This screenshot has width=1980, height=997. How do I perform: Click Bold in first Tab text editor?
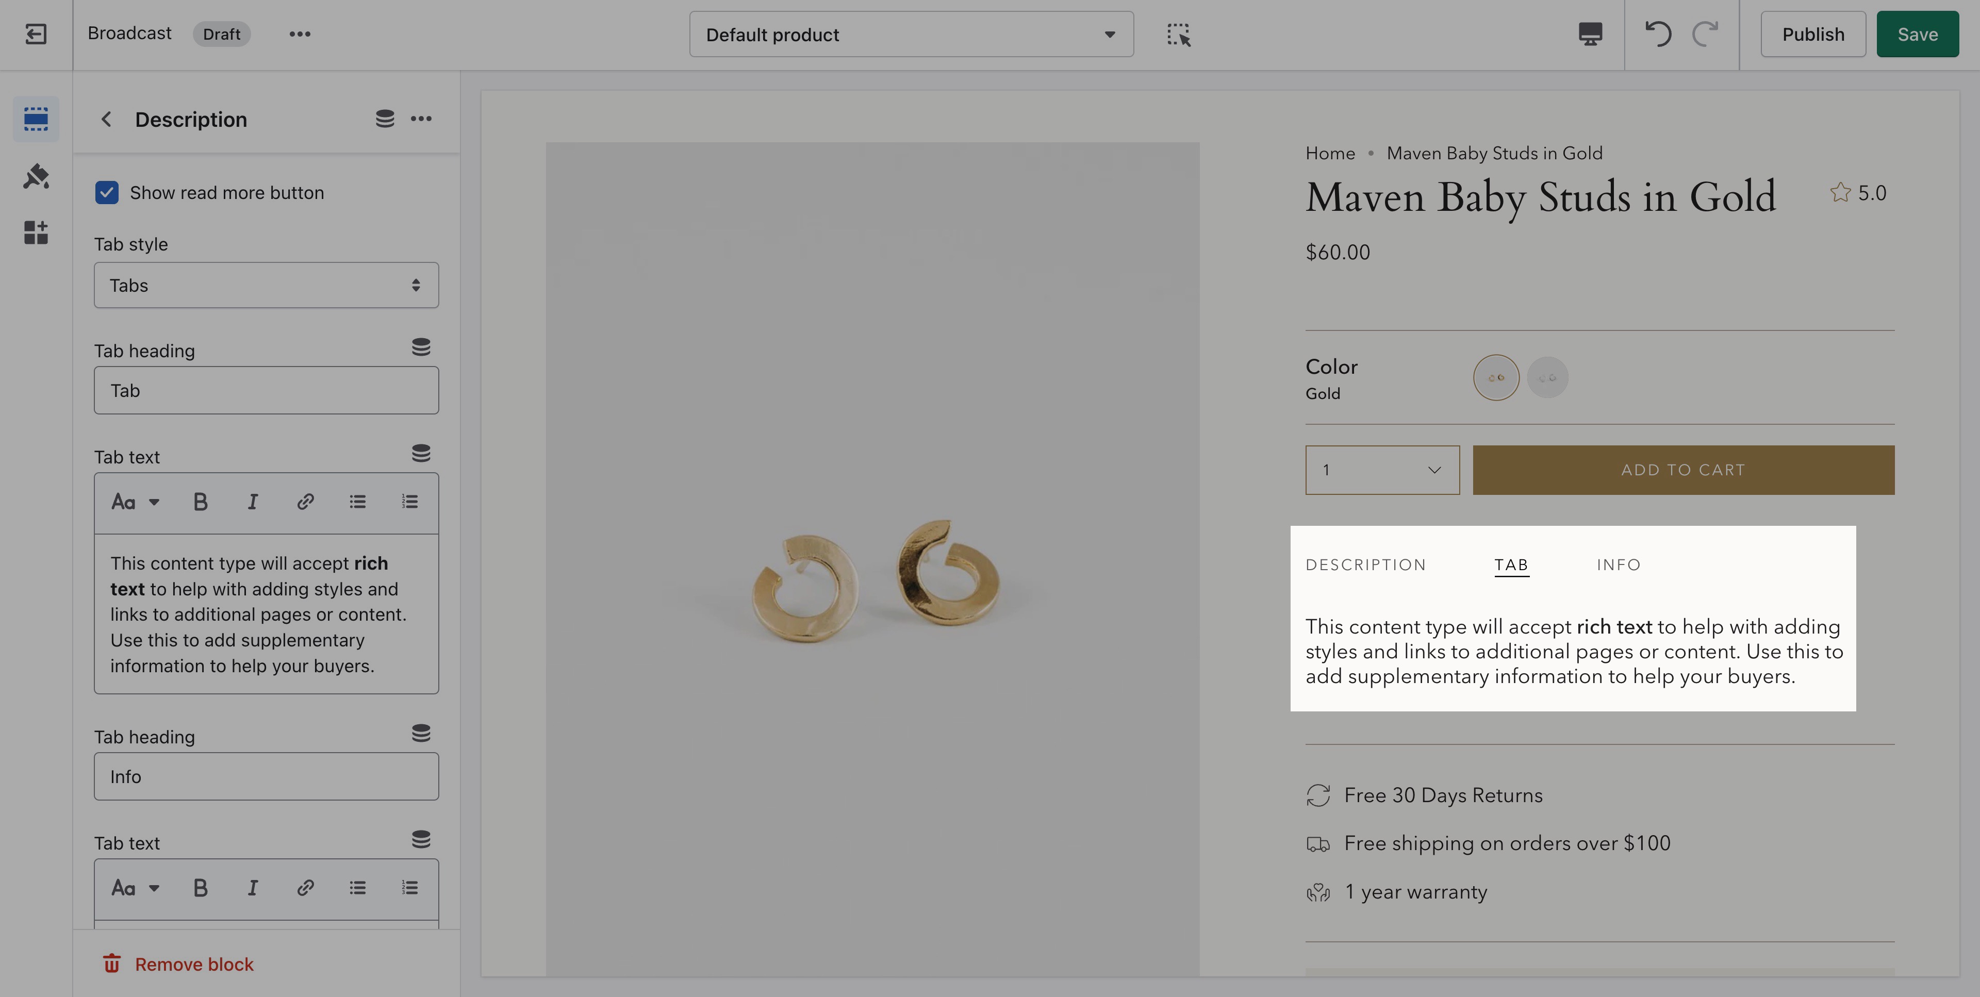click(x=200, y=503)
